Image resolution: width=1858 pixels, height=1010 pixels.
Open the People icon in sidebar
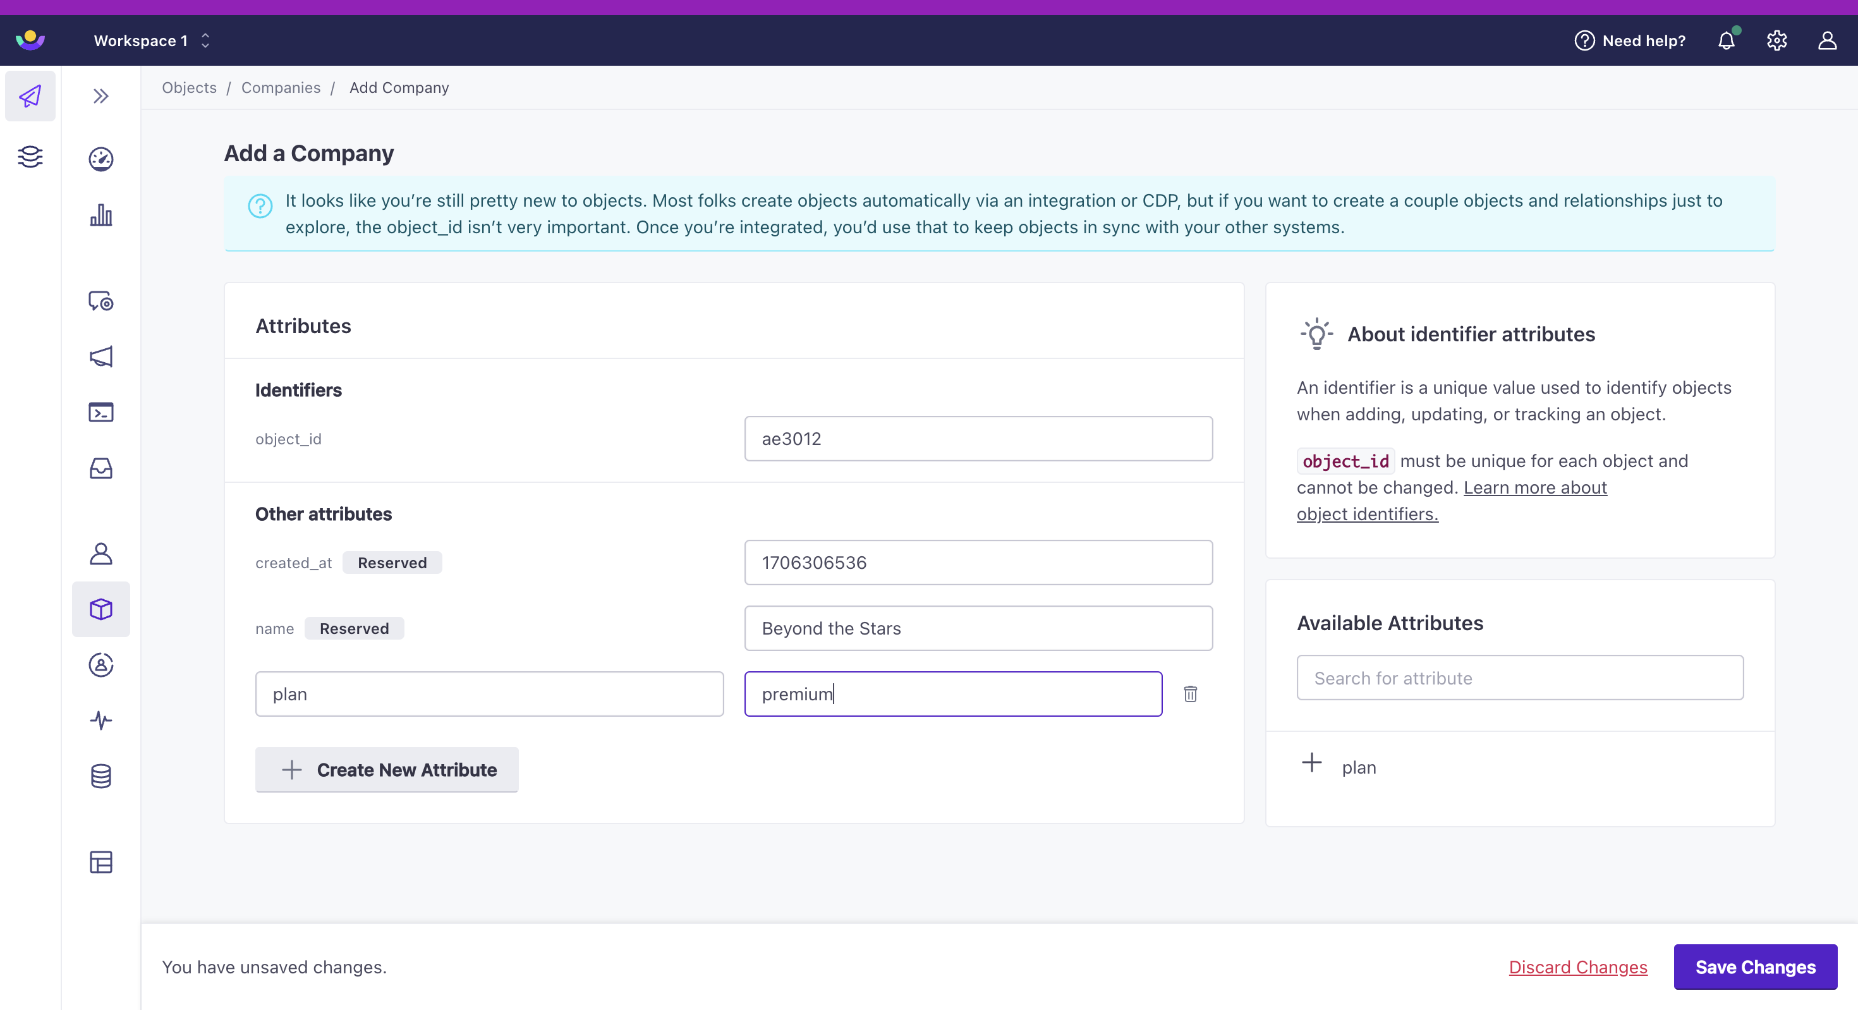point(100,552)
